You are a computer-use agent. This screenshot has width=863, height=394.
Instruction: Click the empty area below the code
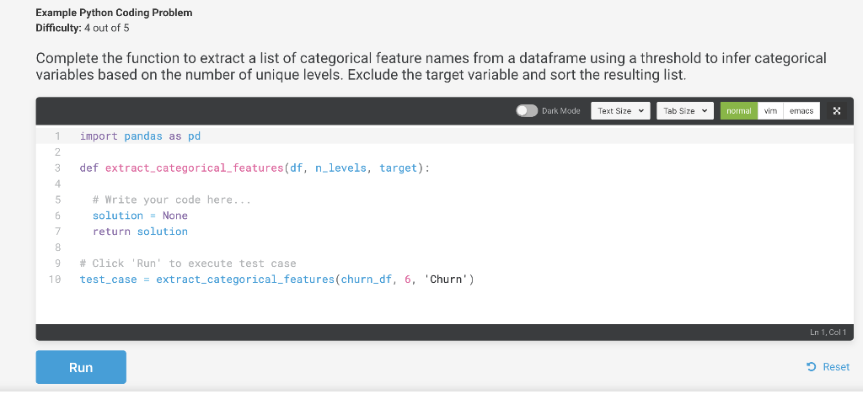(445, 306)
